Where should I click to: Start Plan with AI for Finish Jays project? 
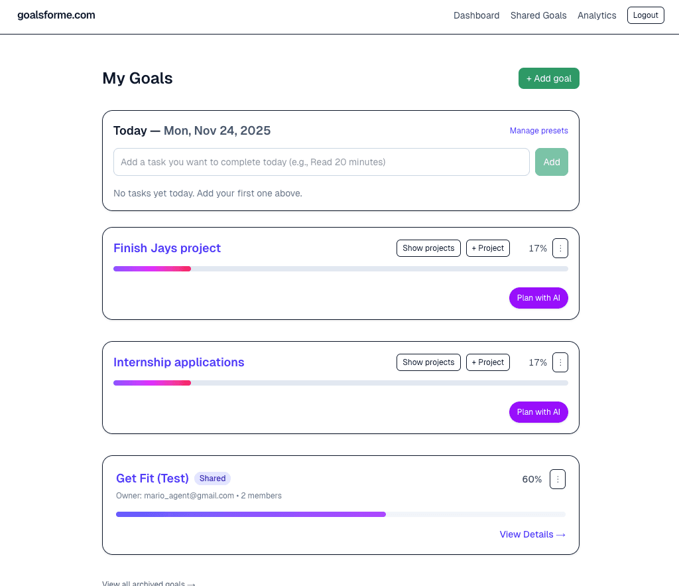click(538, 298)
